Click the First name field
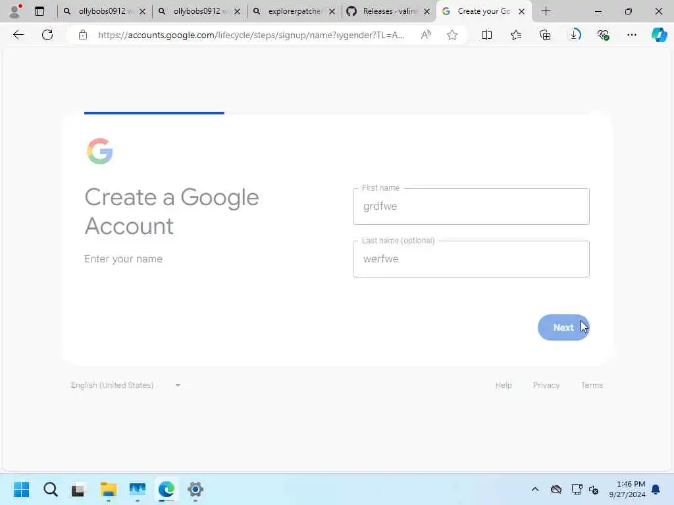Viewport: 674px width, 505px height. click(x=471, y=206)
